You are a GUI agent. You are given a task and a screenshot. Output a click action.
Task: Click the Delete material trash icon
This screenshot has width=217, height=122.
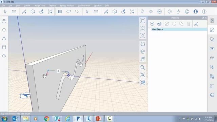tap(189, 24)
